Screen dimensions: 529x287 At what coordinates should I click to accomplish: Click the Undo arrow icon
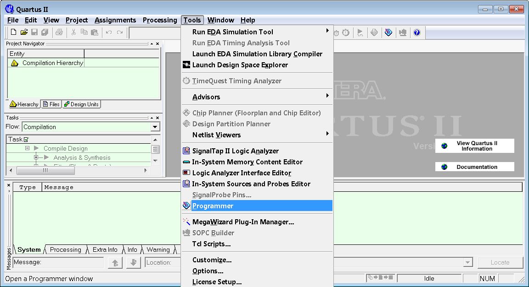(109, 32)
